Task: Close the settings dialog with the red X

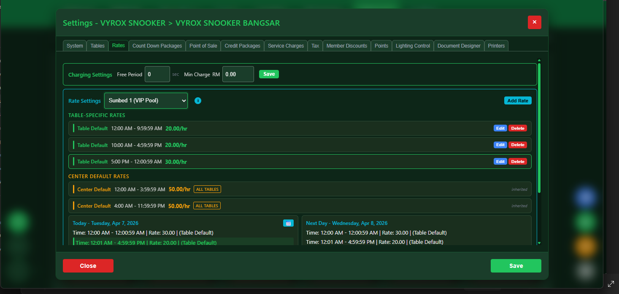Action: [x=534, y=22]
